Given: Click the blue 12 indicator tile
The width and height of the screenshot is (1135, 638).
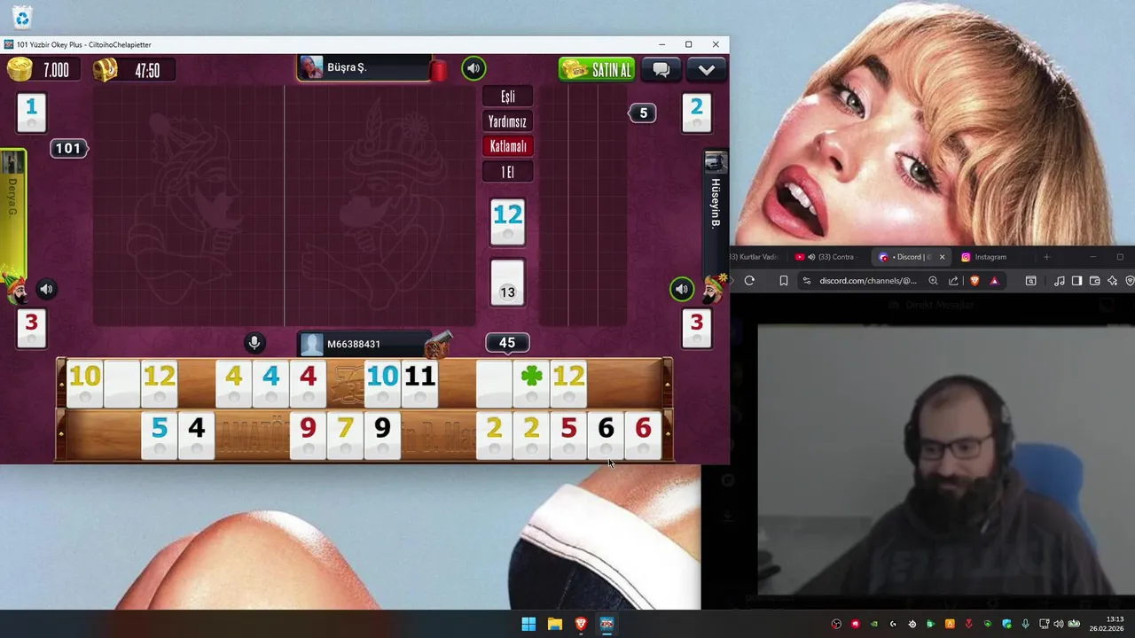Looking at the screenshot, I should [507, 221].
